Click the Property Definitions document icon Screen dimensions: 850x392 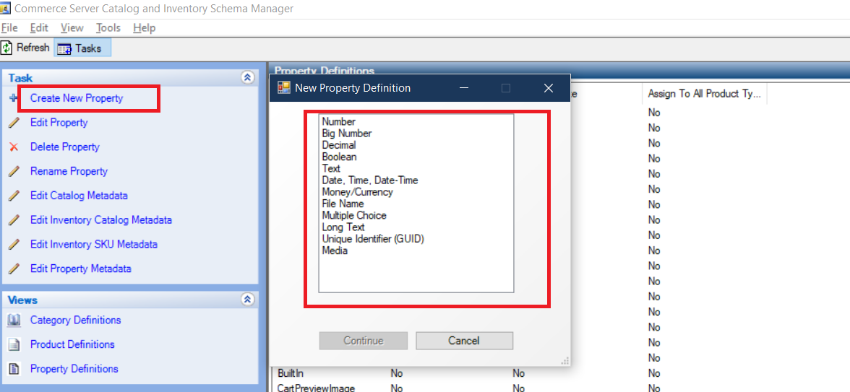pos(14,369)
